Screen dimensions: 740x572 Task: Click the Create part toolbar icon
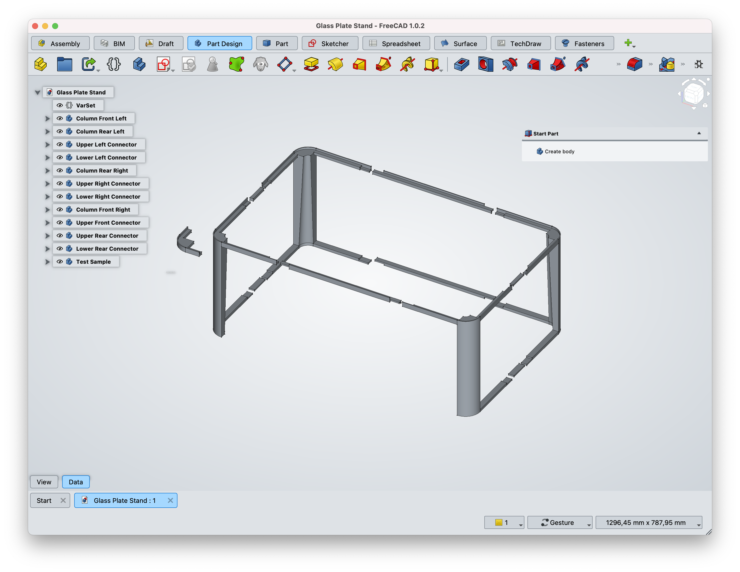coord(41,64)
